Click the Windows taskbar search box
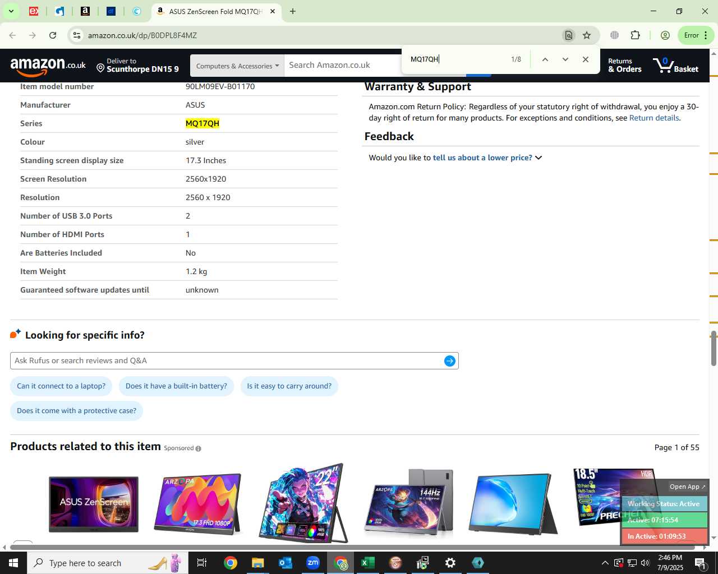This screenshot has height=574, width=718. tap(107, 563)
